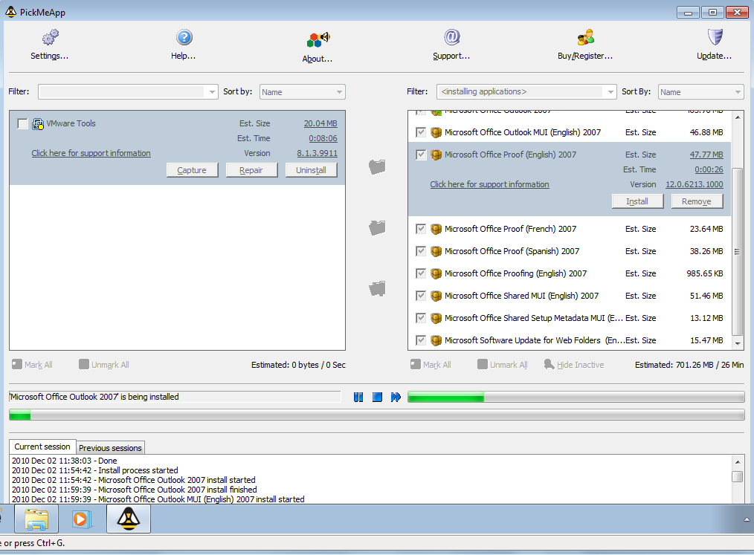The width and height of the screenshot is (754, 555).
Task: Click scroll up arrow of the session log
Action: coord(738,462)
